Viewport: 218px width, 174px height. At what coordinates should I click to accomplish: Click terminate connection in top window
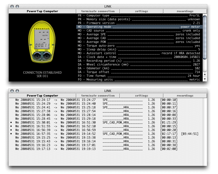coord(98,11)
